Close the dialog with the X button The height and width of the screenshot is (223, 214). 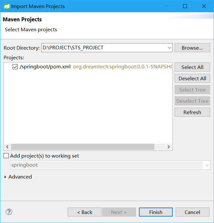(x=204, y=6)
